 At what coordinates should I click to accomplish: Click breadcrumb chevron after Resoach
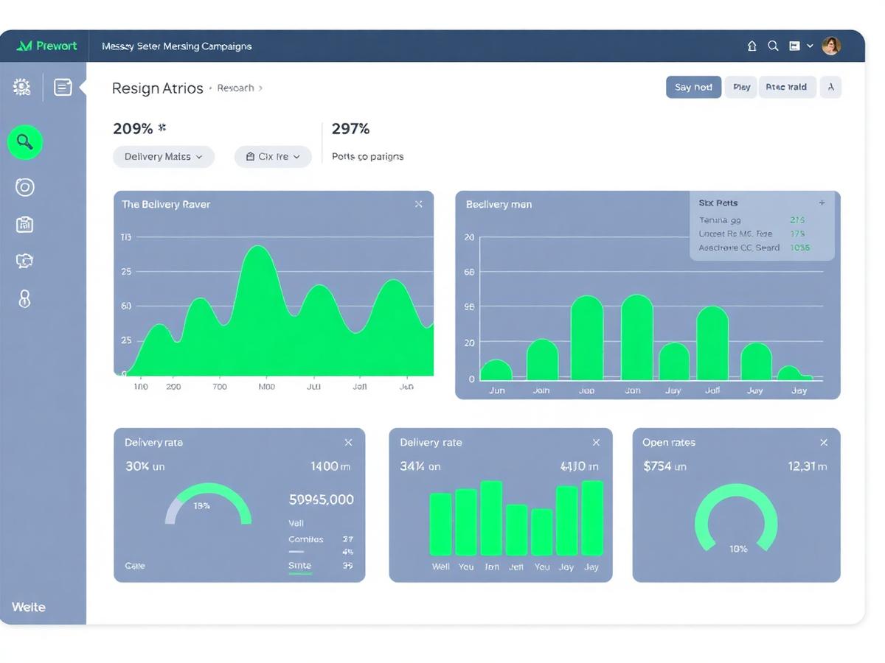pos(260,88)
